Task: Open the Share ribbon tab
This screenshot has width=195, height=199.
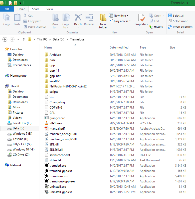Action: tap(36, 9)
